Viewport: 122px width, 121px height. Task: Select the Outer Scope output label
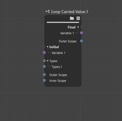68,41
